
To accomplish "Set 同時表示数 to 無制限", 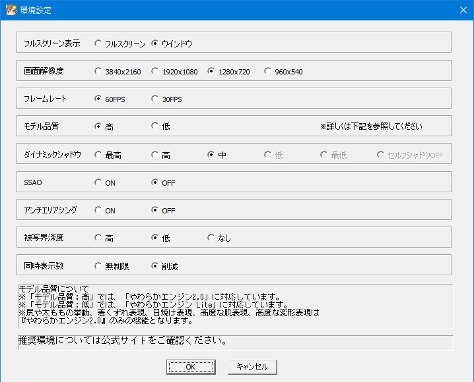I will point(98,266).
